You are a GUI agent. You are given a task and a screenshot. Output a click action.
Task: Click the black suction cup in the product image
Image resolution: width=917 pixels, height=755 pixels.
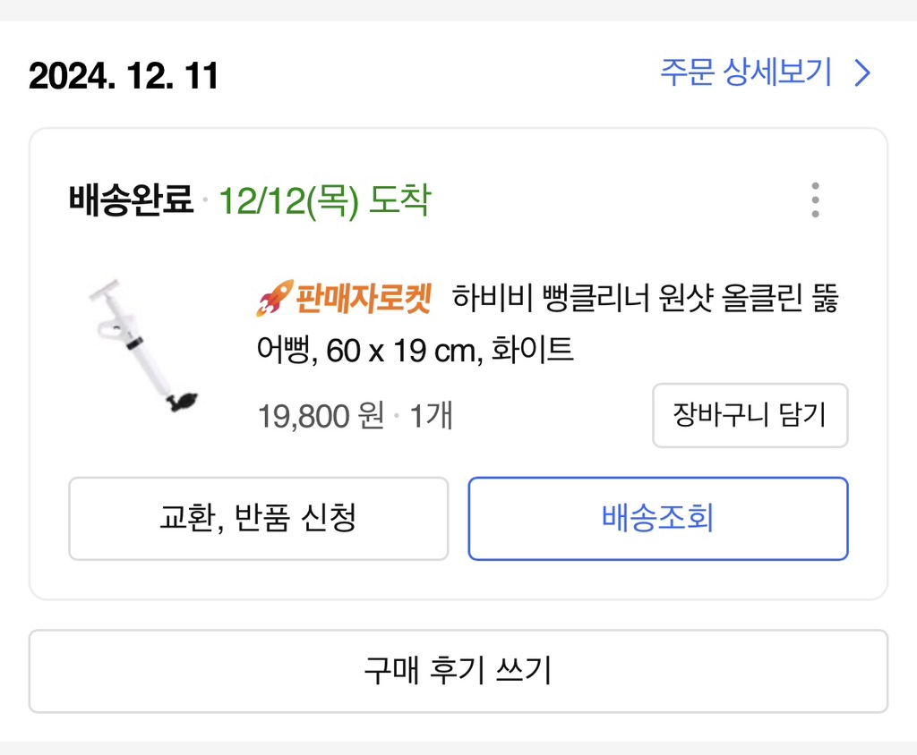[x=183, y=399]
